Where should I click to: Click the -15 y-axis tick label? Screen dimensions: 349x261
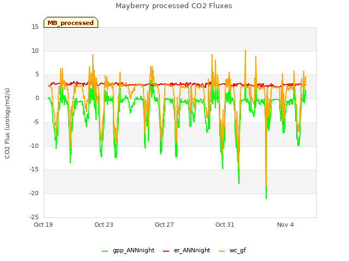coord(34,170)
